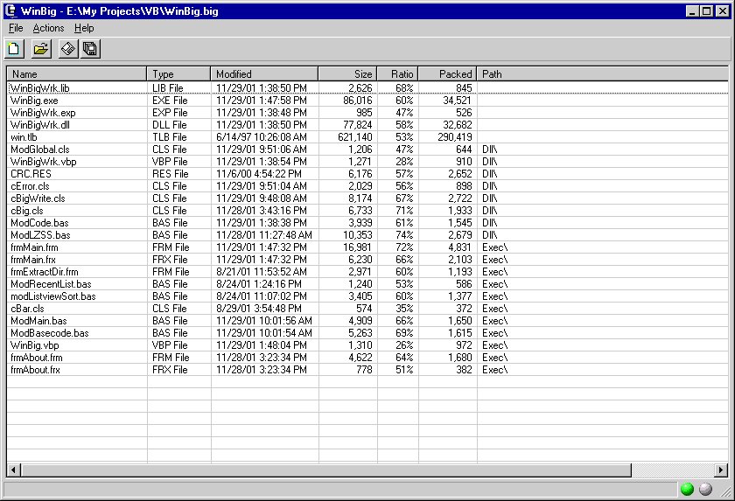Click the gray status light indicator
This screenshot has height=501, width=735.
tap(705, 490)
